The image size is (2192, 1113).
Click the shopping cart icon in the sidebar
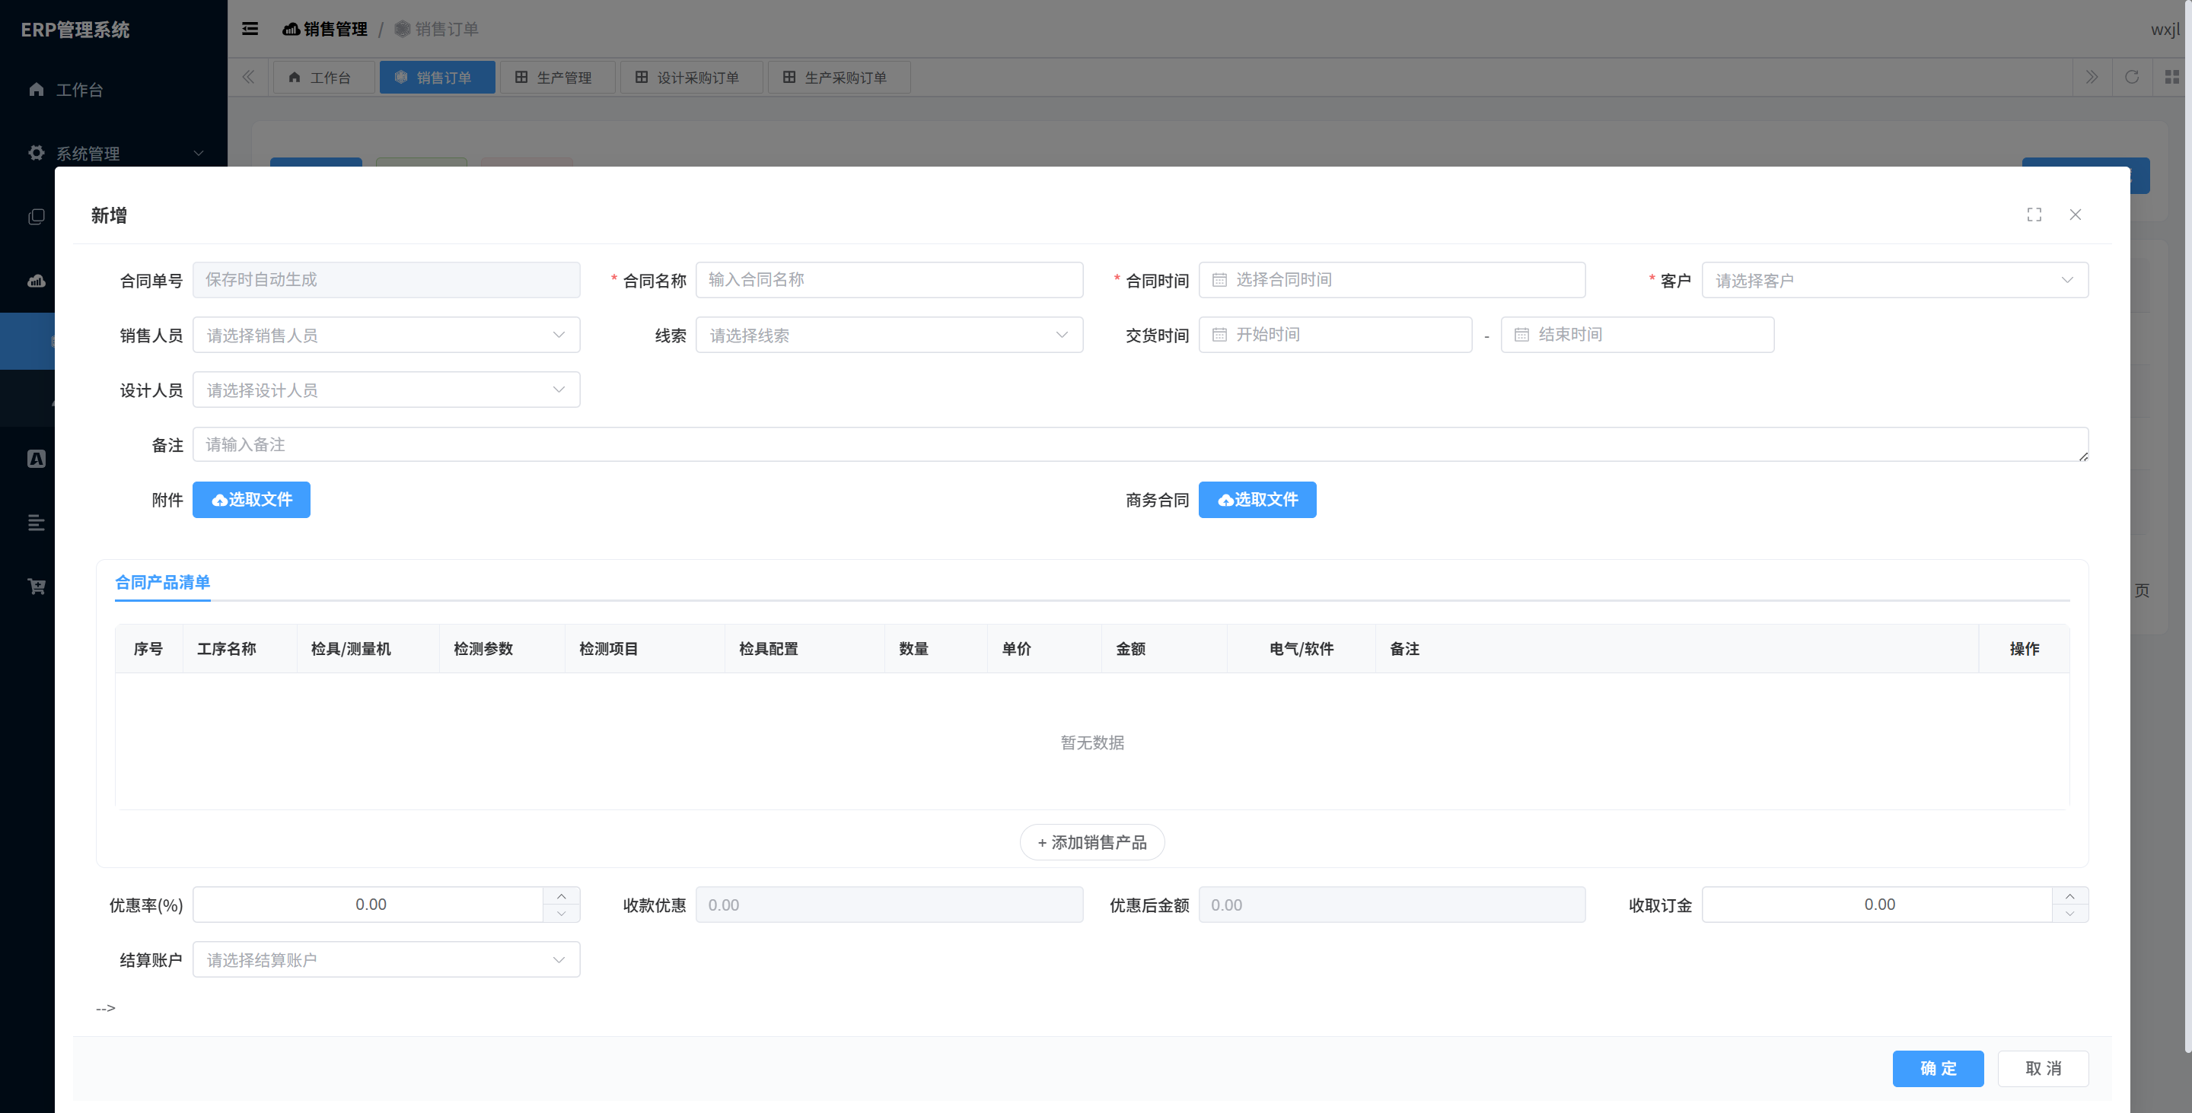[x=37, y=586]
